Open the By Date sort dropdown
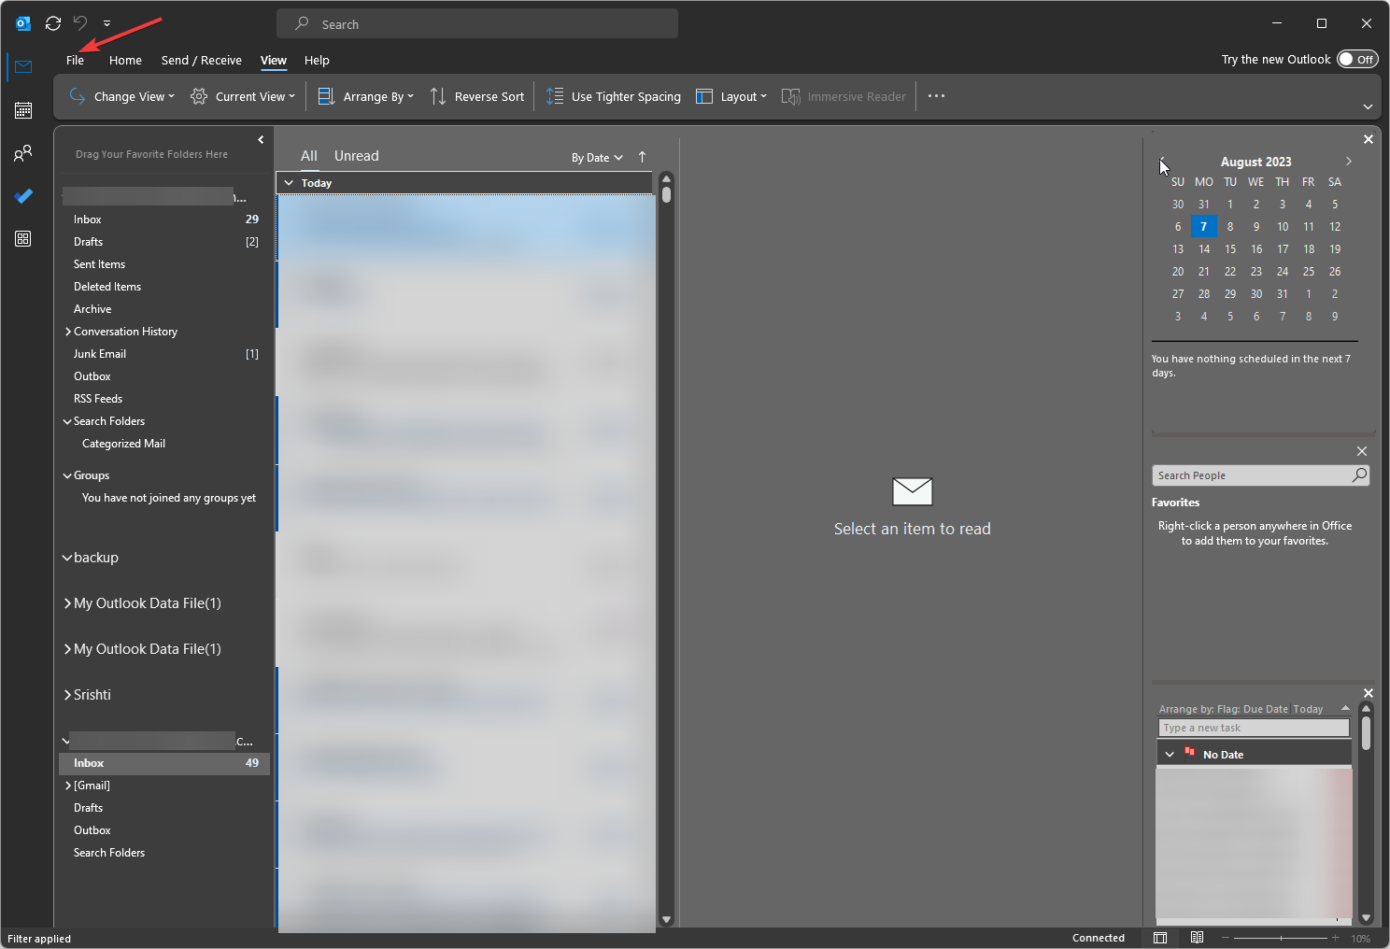This screenshot has height=949, width=1390. [x=596, y=157]
